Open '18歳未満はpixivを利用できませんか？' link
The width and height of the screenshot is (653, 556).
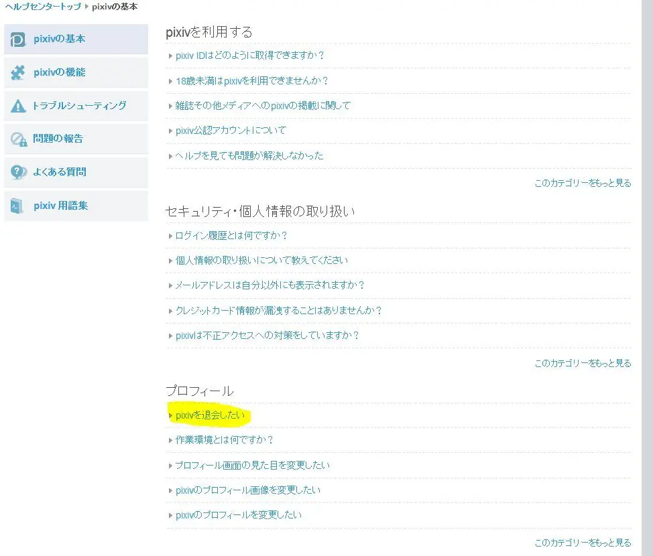(252, 81)
